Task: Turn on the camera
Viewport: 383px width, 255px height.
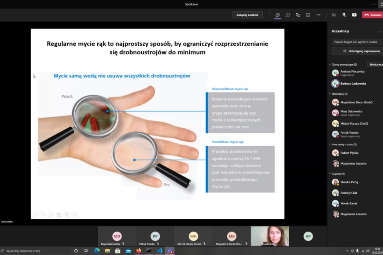Action: 334,15
